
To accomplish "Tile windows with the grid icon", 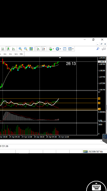I will point(31,49).
